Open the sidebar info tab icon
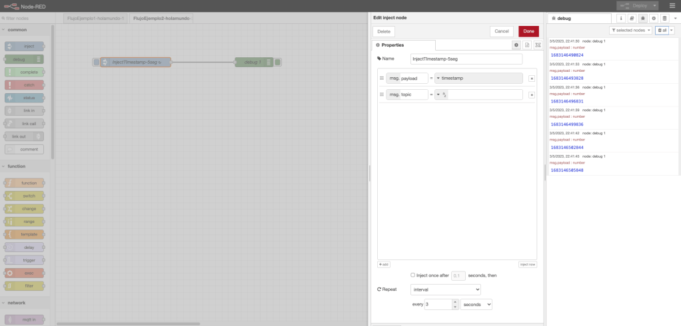 tap(621, 19)
